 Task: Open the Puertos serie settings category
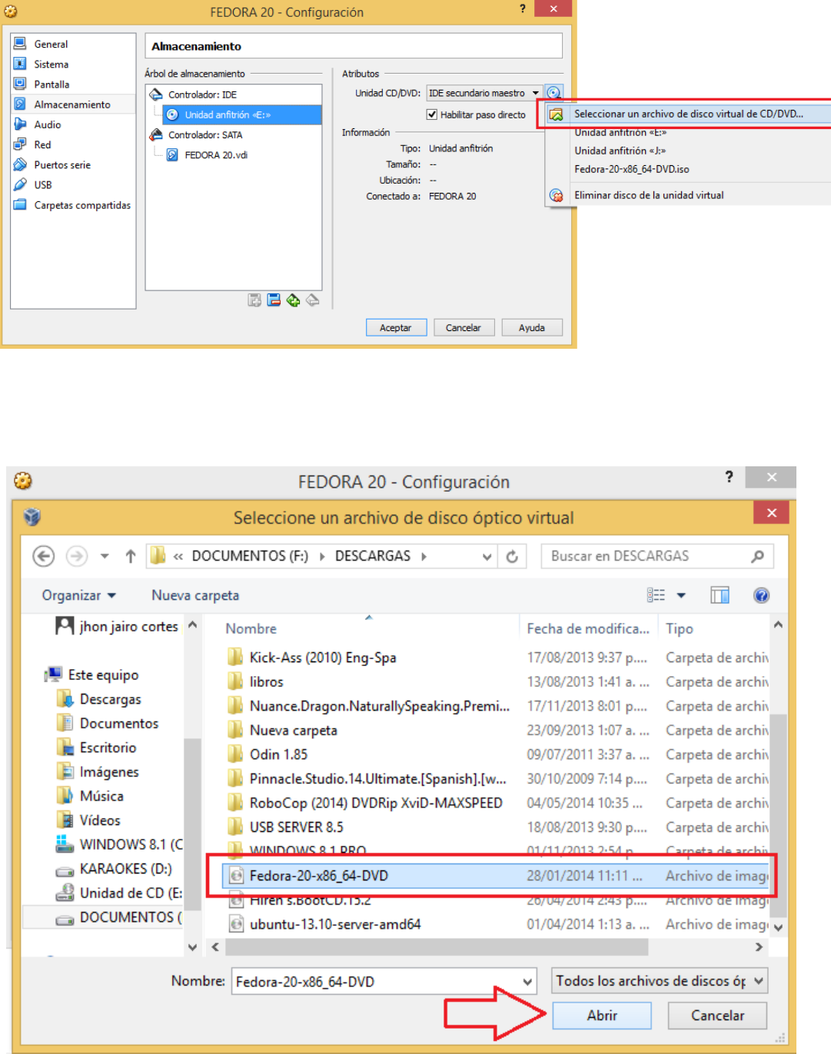tap(62, 164)
